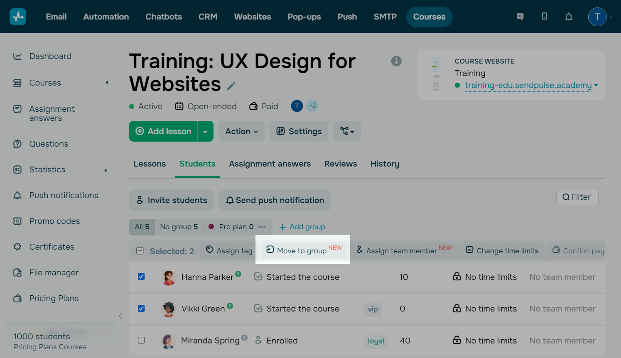This screenshot has height=358, width=621.
Task: Select the Pro plan group color dot
Action: pos(211,227)
